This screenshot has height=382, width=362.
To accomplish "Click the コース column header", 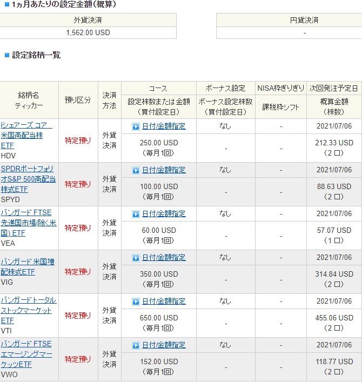I will coord(158,88).
